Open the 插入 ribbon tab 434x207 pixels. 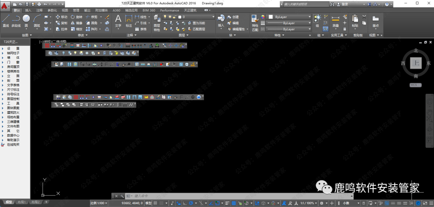(x=28, y=10)
